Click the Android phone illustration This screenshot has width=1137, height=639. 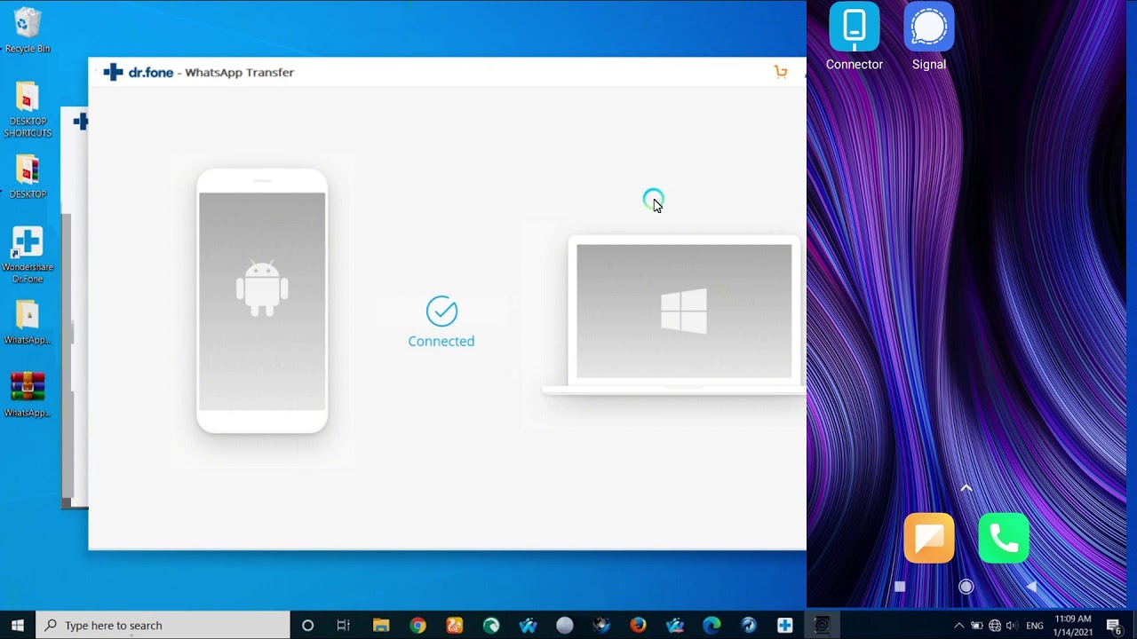pyautogui.click(x=262, y=301)
